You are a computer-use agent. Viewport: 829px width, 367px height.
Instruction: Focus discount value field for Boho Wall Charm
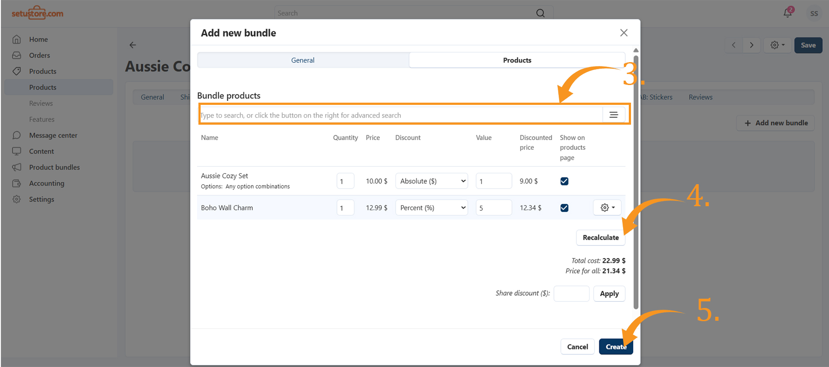(493, 208)
